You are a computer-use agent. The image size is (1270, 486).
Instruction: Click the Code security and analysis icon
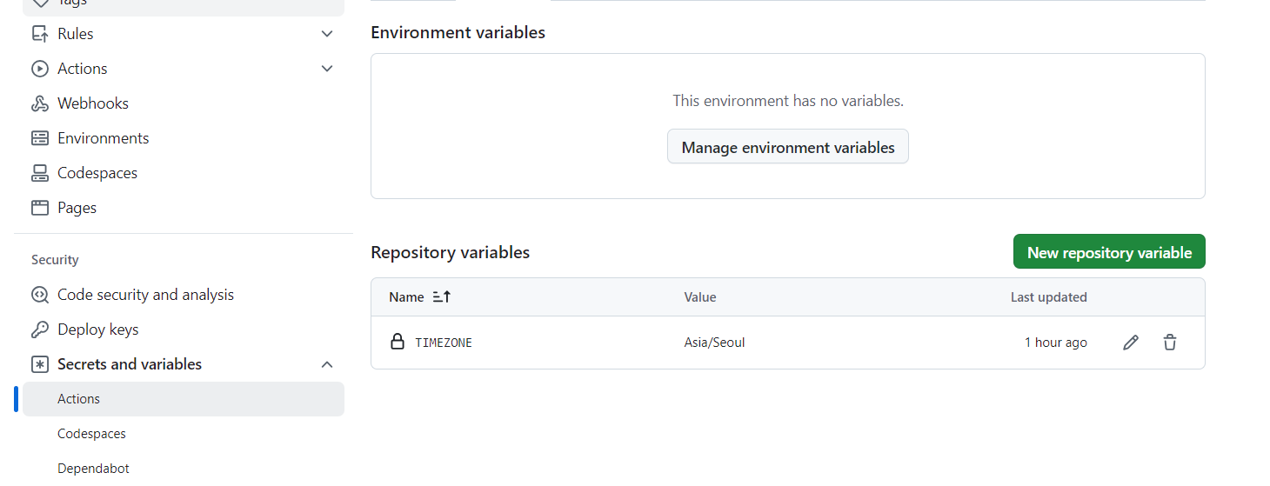point(40,295)
